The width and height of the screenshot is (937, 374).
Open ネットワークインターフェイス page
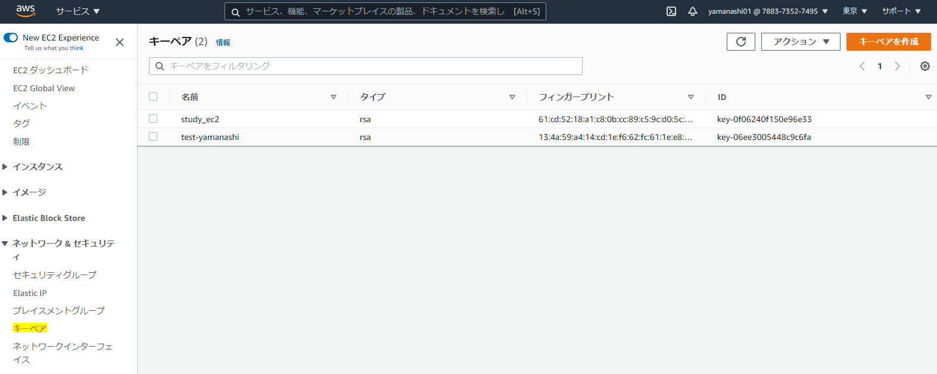coord(63,353)
